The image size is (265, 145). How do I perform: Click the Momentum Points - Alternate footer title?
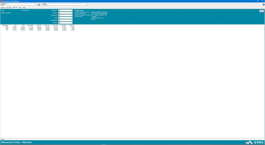click(x=16, y=142)
